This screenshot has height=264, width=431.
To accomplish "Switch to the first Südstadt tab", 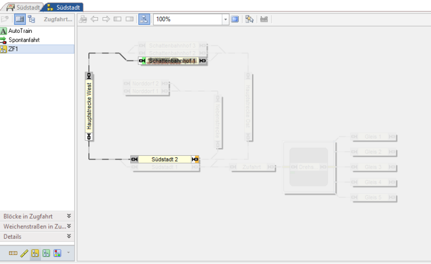I will (23, 8).
